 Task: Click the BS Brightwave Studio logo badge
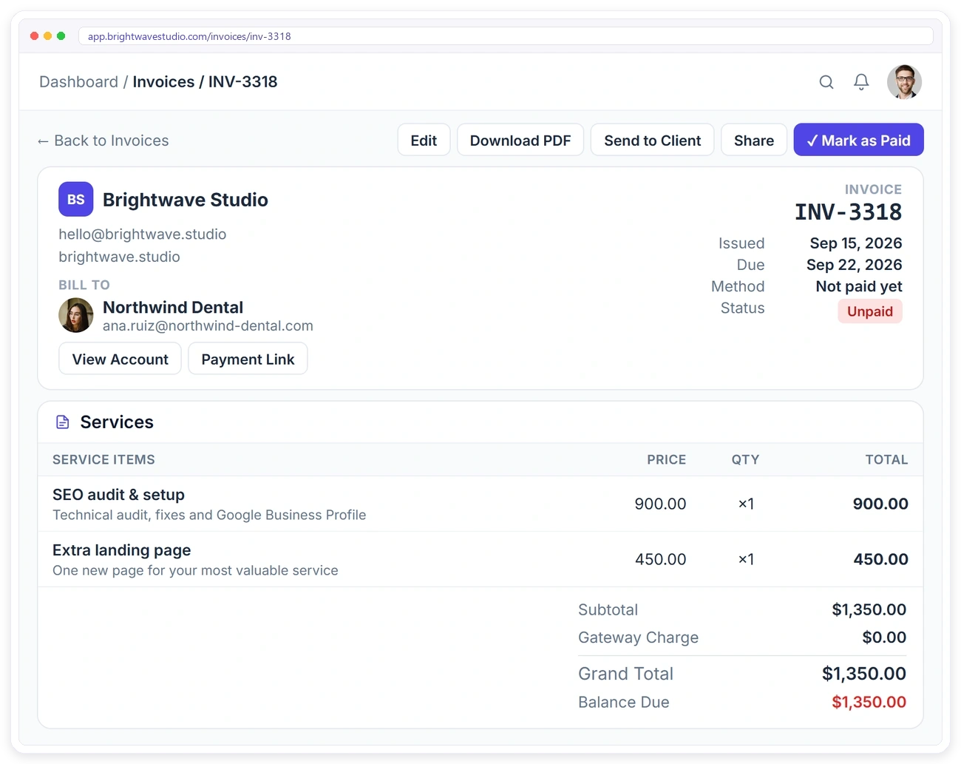pos(76,199)
